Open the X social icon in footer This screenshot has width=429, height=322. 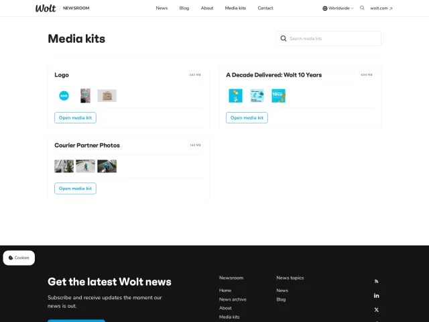[377, 310]
